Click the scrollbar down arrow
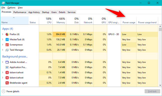This screenshot has width=162, height=96. [x=160, y=85]
